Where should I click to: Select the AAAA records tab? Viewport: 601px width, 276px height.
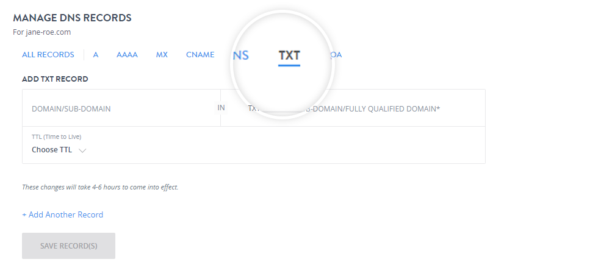pos(127,55)
